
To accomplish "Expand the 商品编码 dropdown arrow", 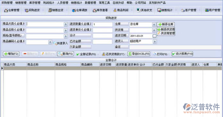I will 50,42.
